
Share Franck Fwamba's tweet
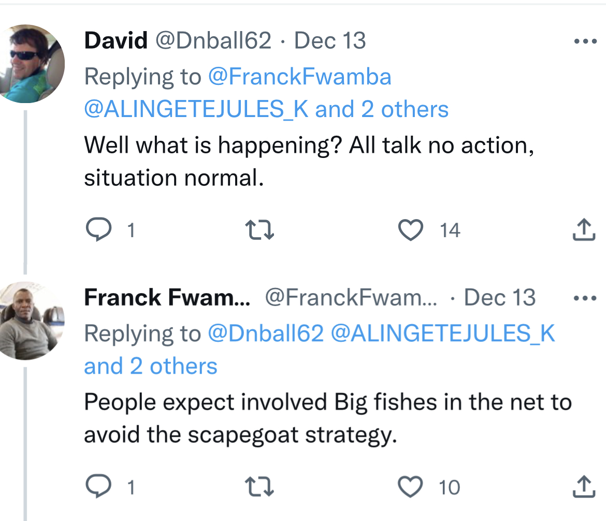[x=584, y=486]
